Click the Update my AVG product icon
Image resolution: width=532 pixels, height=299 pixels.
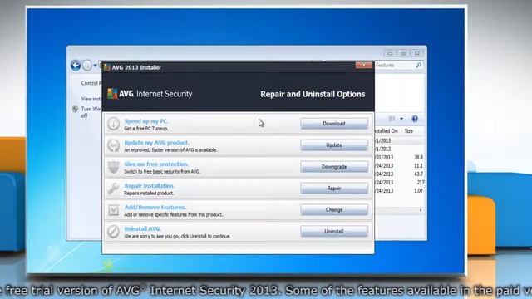pyautogui.click(x=113, y=145)
